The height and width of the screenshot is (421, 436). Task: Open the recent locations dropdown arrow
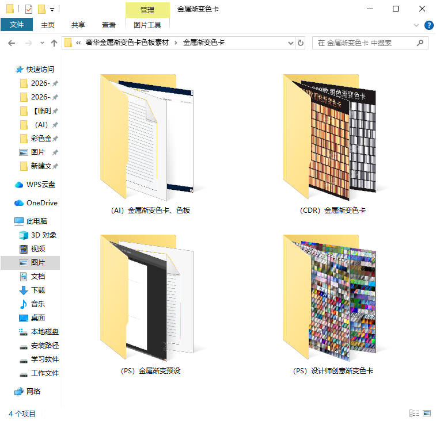(42, 43)
